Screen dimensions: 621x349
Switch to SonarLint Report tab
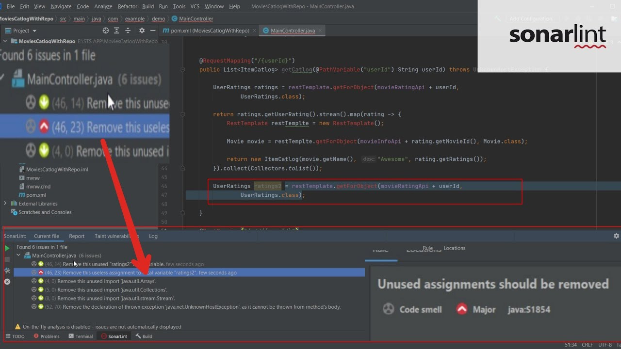[x=77, y=236]
